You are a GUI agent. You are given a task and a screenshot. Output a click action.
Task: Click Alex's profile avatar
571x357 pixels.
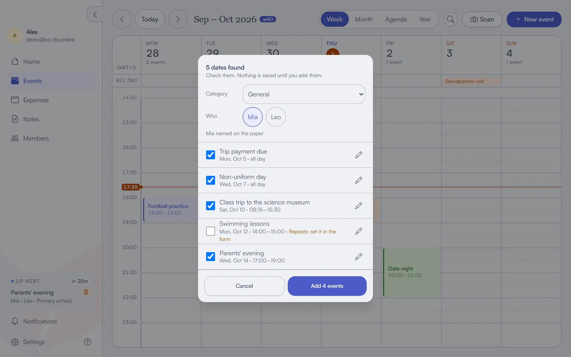click(x=15, y=36)
